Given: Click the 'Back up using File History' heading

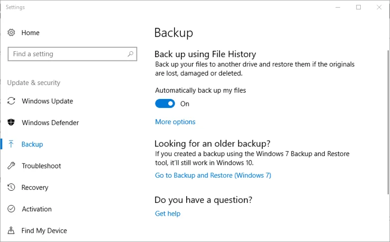Looking at the screenshot, I should click(205, 54).
